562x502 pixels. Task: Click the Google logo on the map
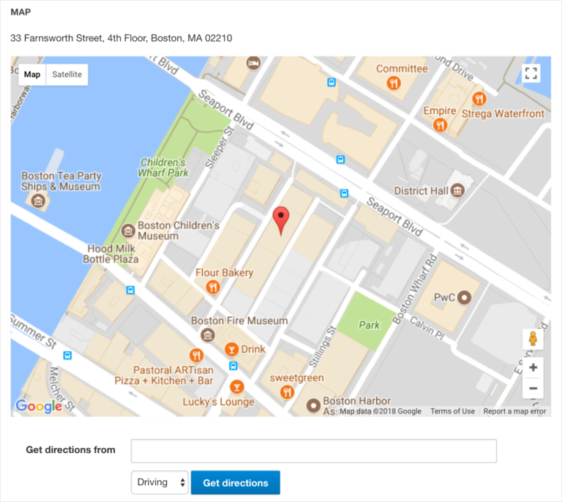pos(39,407)
